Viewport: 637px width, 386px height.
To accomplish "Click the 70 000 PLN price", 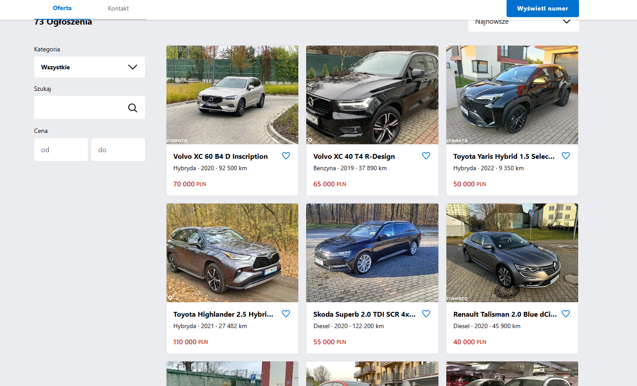I will [x=189, y=184].
